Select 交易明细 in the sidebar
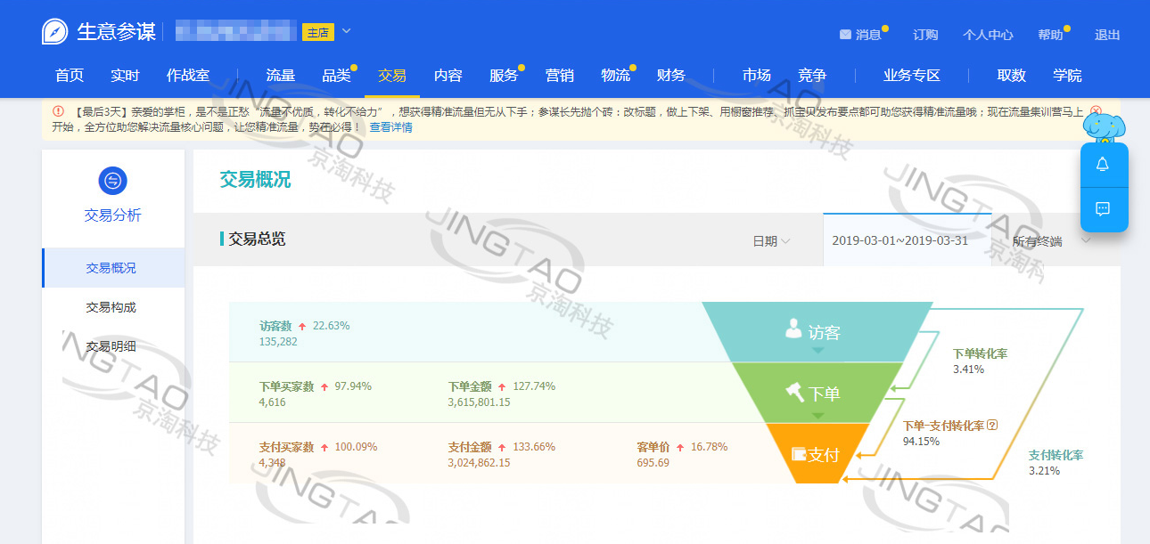 111,346
